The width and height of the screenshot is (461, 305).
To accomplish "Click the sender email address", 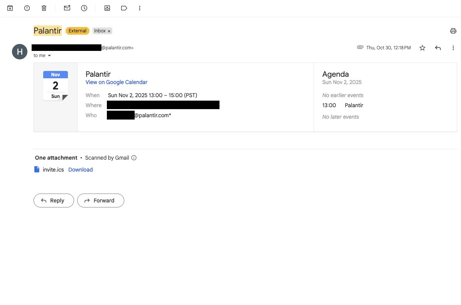I will (x=82, y=47).
